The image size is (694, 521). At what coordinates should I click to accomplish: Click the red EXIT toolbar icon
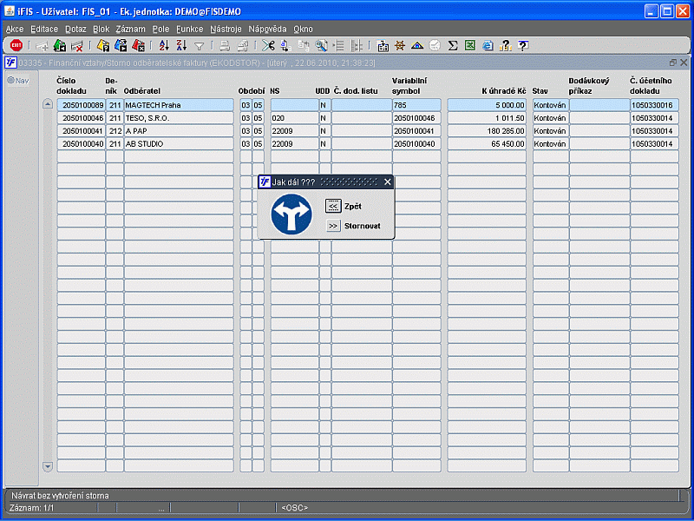coord(15,46)
